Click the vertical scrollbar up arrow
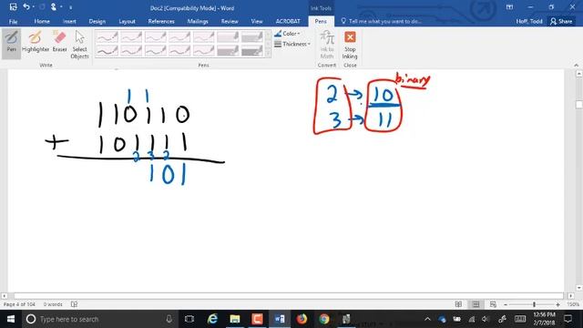Image resolution: width=583 pixels, height=328 pixels. coord(579,74)
